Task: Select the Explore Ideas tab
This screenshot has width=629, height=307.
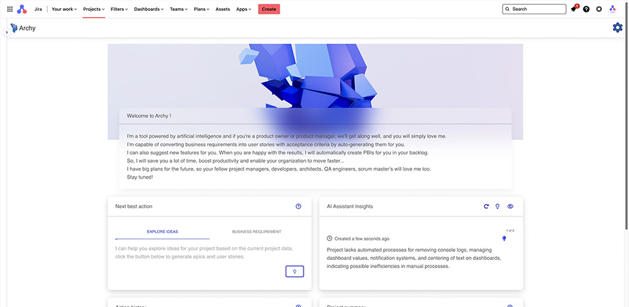Action: pyautogui.click(x=163, y=232)
